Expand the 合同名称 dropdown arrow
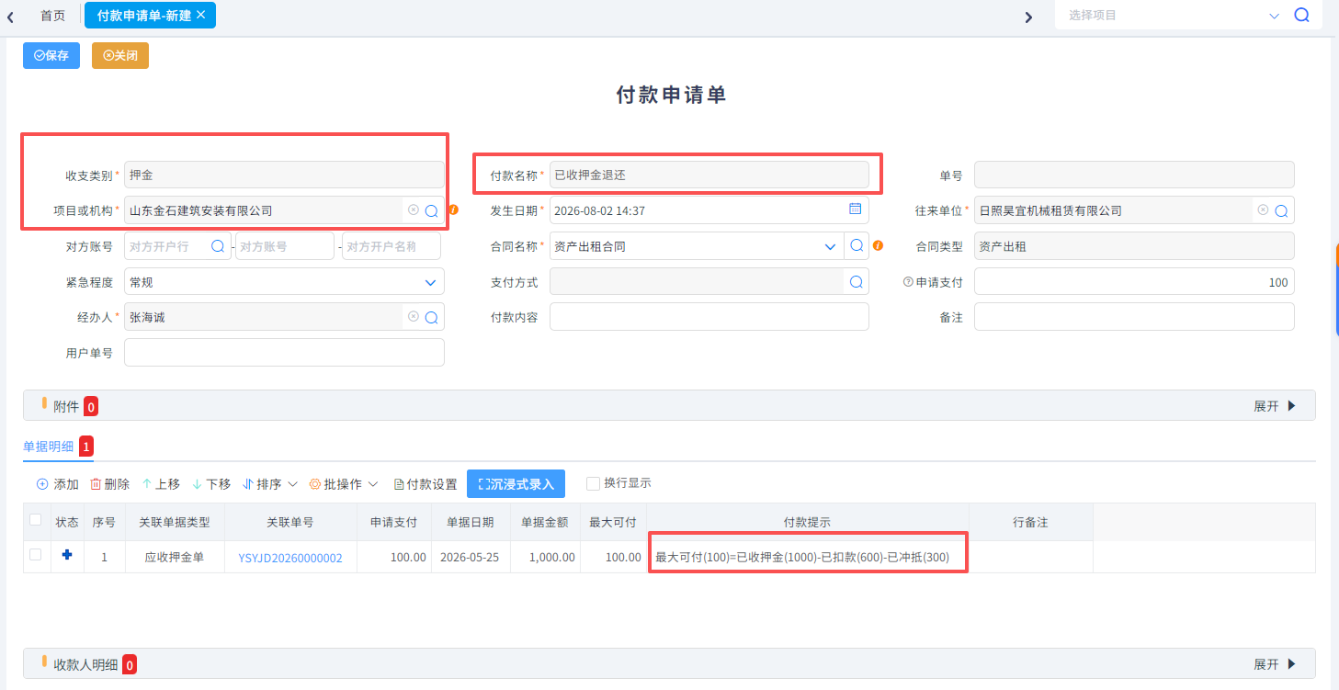This screenshot has height=690, width=1339. [832, 246]
